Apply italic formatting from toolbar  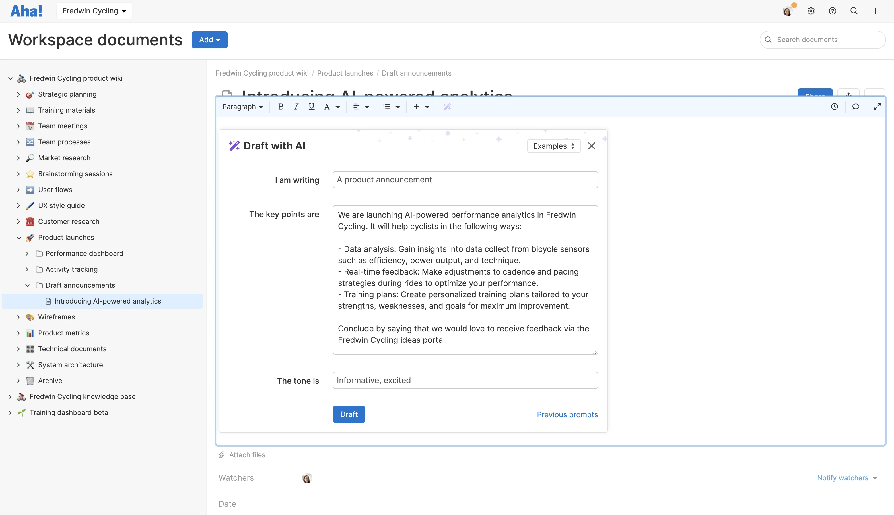coord(296,107)
